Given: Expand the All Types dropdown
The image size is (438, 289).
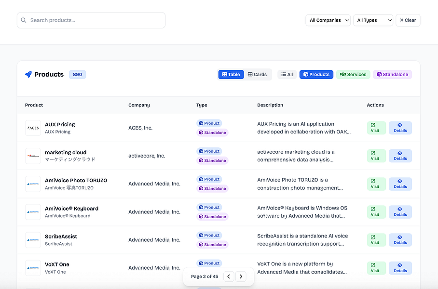Looking at the screenshot, I should (x=373, y=20).
